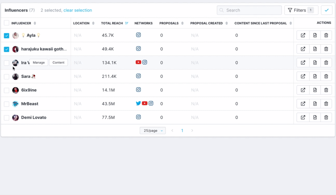
Task: Open the Filters button
Action: (x=301, y=10)
